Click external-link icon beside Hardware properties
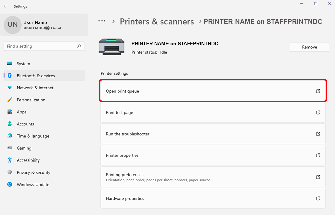The height and width of the screenshot is (215, 335). (318, 198)
